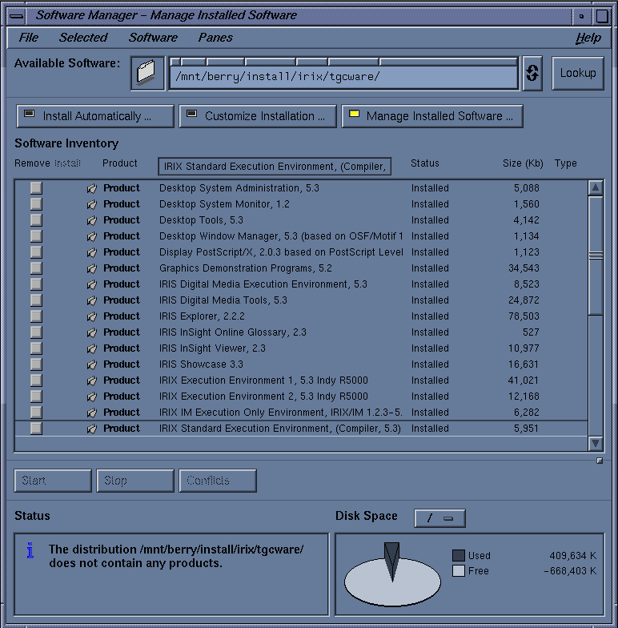Click product icon for IRIS Digital Media Execution Environment
The image size is (618, 628).
click(92, 284)
